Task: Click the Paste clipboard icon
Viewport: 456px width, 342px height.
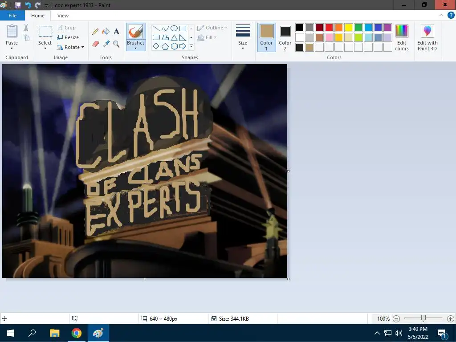Action: click(12, 31)
